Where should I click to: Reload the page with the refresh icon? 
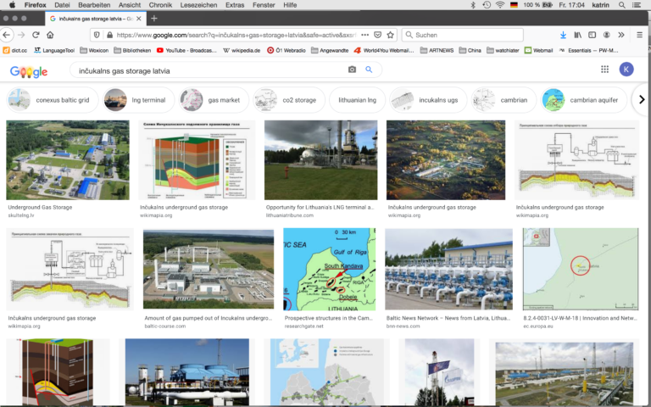tap(36, 36)
